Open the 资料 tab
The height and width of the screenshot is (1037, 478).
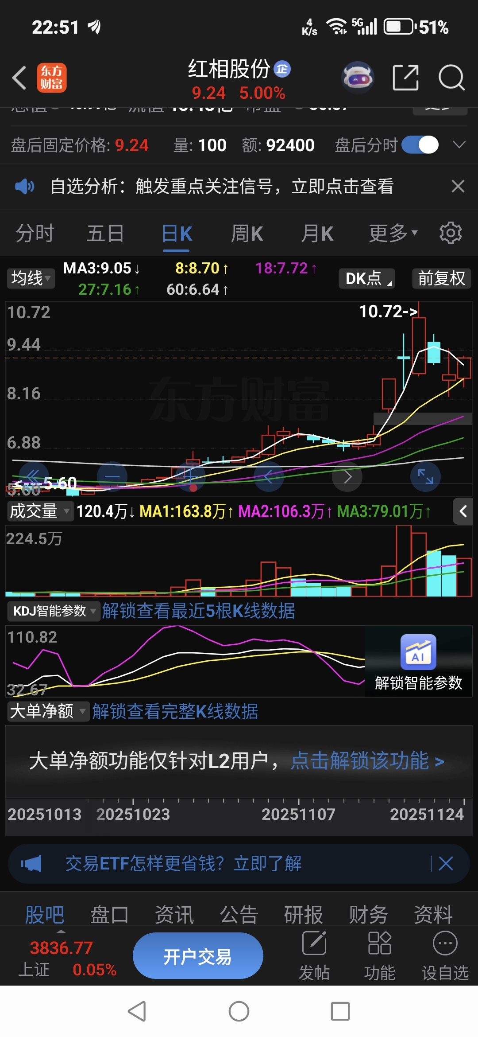click(433, 915)
